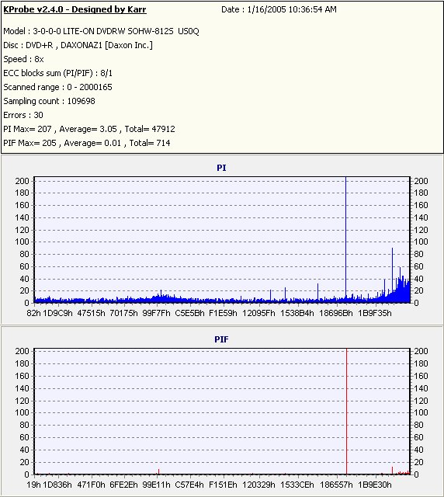Click the tallest blue PI spike
Image resolution: width=444 pixels, height=497 pixels.
(345, 238)
